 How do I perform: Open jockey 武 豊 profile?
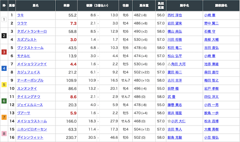(171, 97)
